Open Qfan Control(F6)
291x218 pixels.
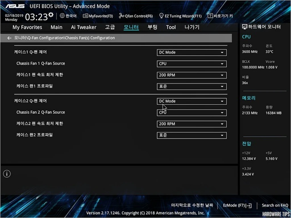pyautogui.click(x=136, y=16)
